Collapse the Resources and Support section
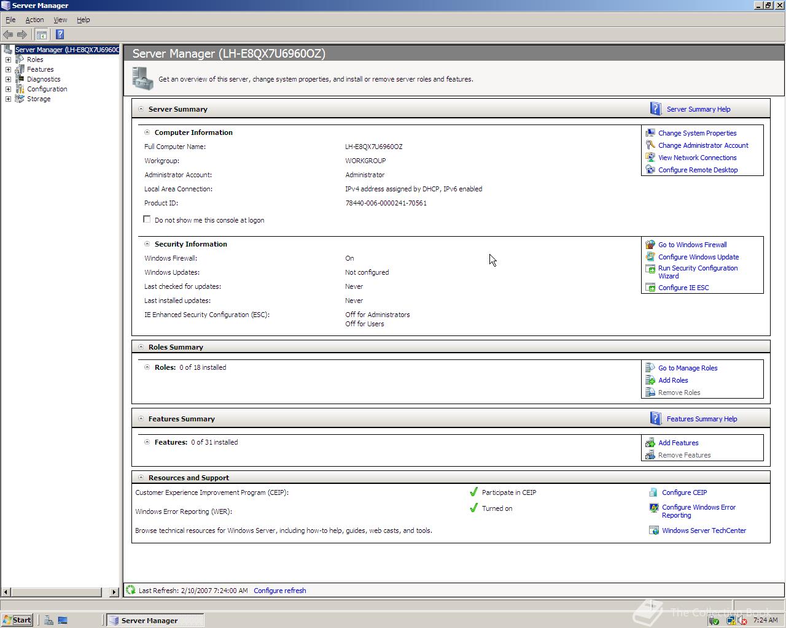Viewport: 786px width, 628px height. tap(141, 477)
